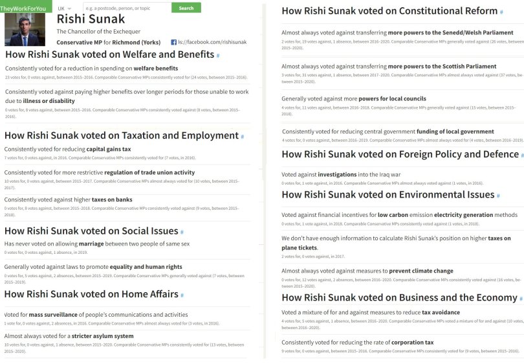524x364 pixels.
Task: Click Rishi Sunak's profile photo
Action: (25, 30)
